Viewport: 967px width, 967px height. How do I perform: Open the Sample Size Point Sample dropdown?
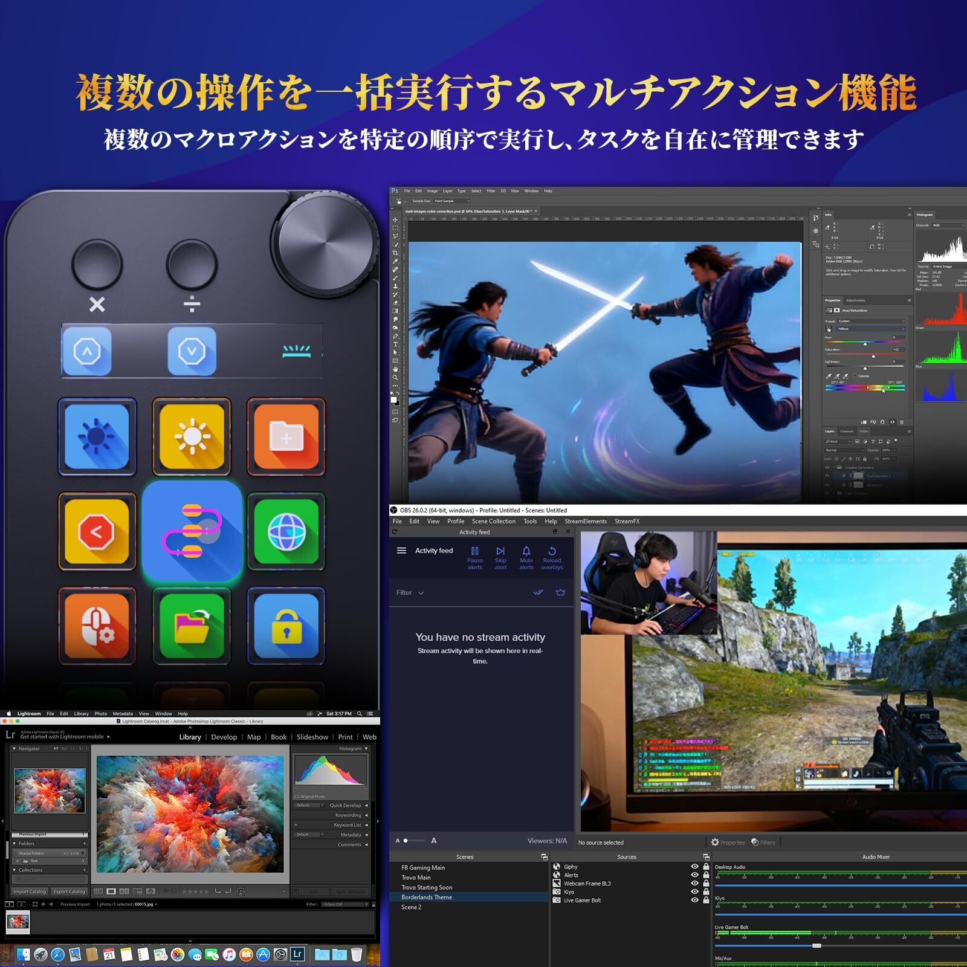(x=451, y=201)
